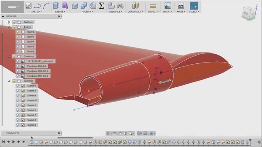Step back one timeline feature

click(8, 142)
